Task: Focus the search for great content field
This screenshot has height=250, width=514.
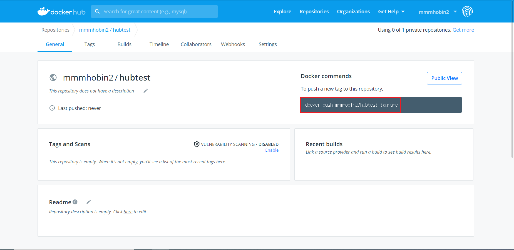Action: click(x=154, y=11)
